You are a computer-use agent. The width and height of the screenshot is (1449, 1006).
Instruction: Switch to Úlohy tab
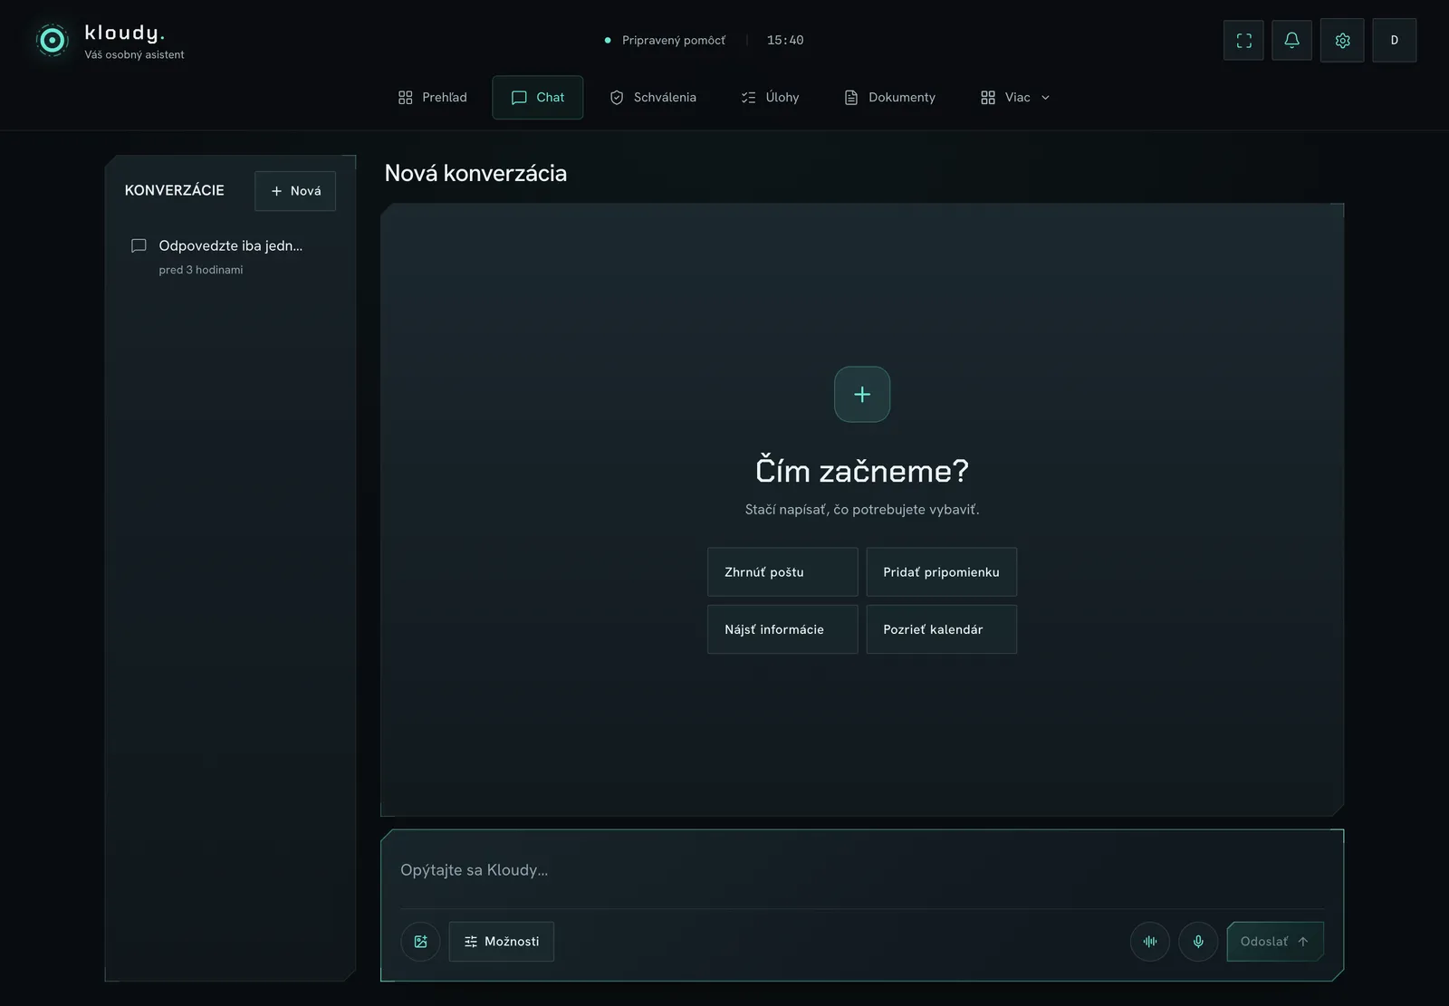coord(770,97)
